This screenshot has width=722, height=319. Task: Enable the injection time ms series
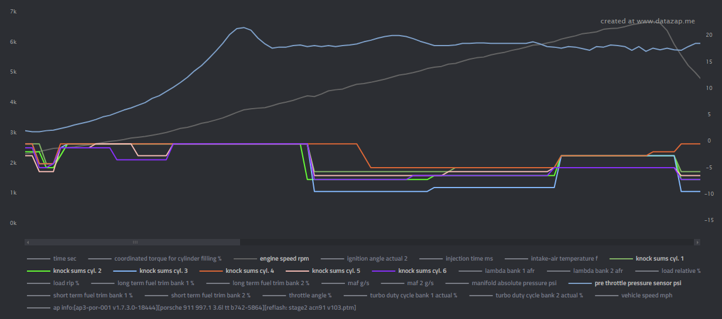469,258
